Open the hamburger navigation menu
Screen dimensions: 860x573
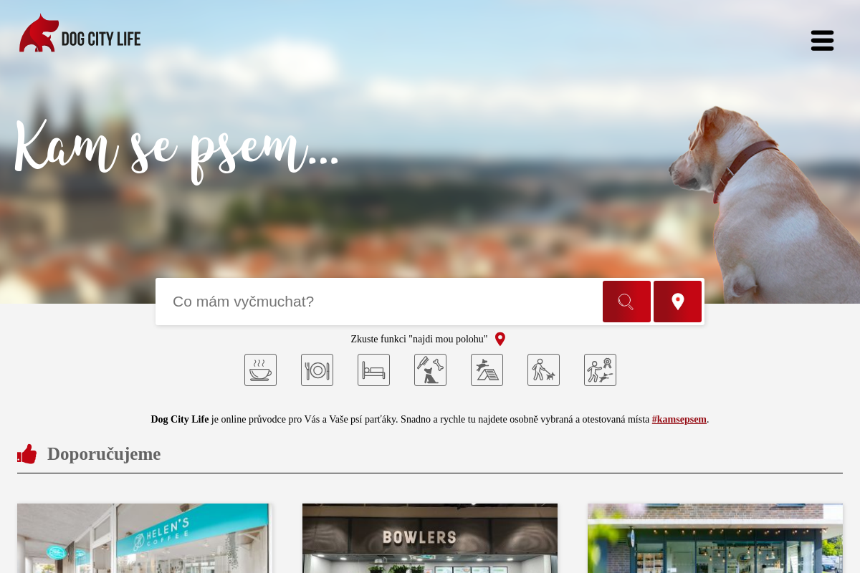click(822, 40)
